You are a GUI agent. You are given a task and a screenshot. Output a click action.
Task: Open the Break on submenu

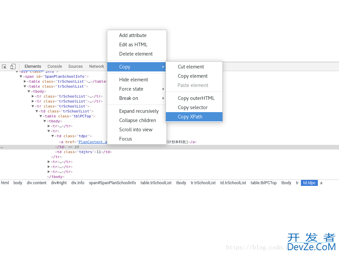point(128,98)
